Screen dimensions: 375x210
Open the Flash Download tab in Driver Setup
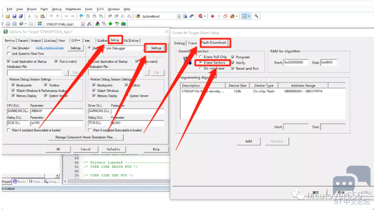[x=214, y=42]
